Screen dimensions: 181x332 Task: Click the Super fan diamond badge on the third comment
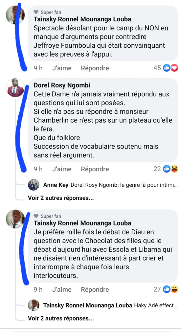coord(36,216)
